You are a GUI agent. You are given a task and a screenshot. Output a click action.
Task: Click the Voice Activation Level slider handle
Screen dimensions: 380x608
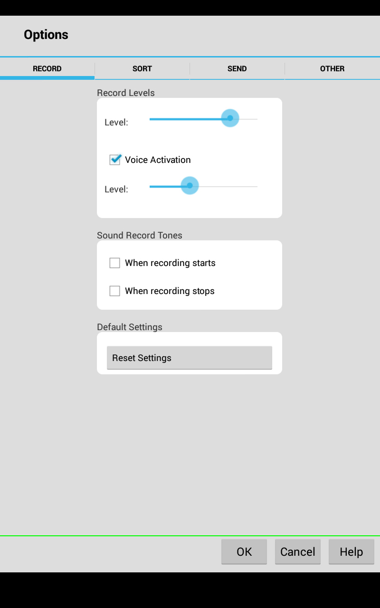click(x=190, y=186)
